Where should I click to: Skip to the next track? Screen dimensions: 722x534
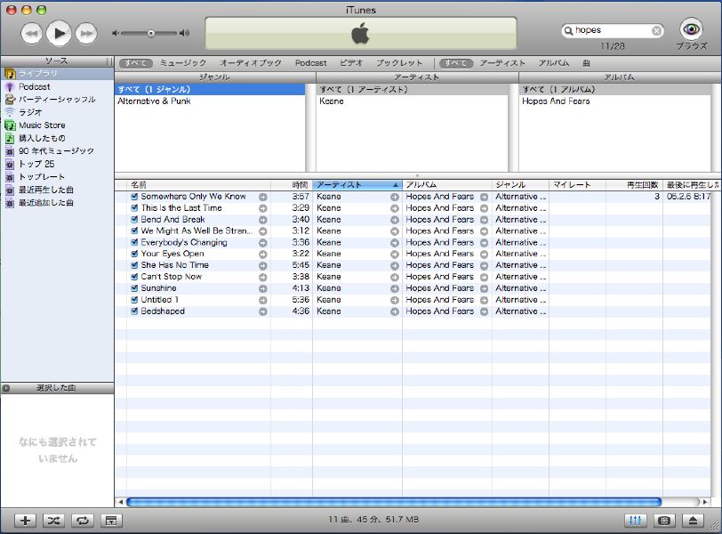click(86, 34)
